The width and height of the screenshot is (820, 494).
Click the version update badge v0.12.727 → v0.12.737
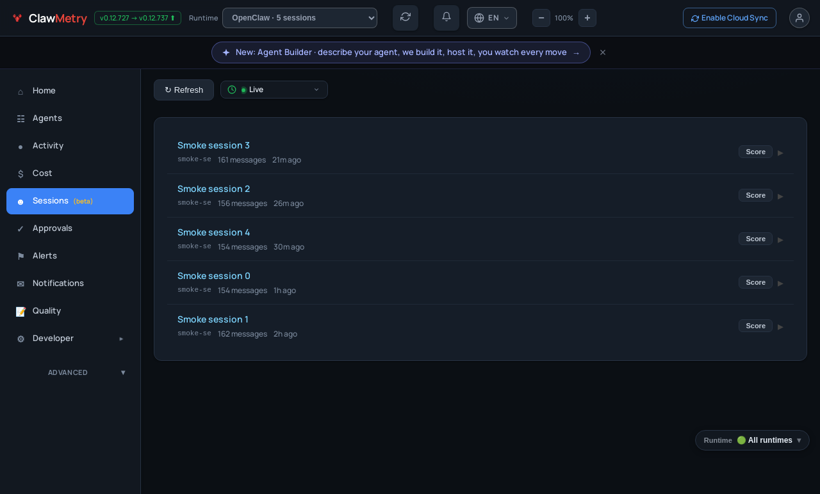tap(138, 18)
